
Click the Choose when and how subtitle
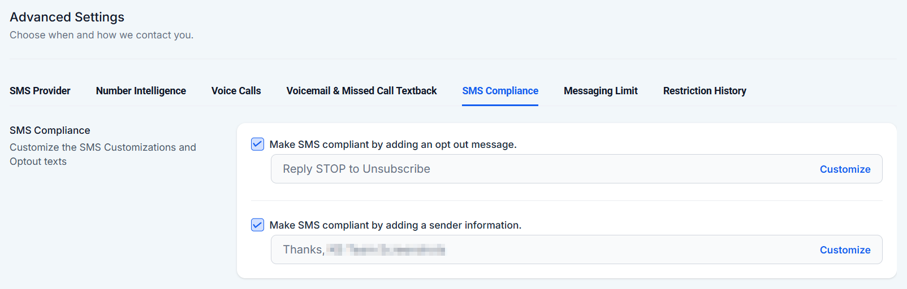click(x=101, y=35)
